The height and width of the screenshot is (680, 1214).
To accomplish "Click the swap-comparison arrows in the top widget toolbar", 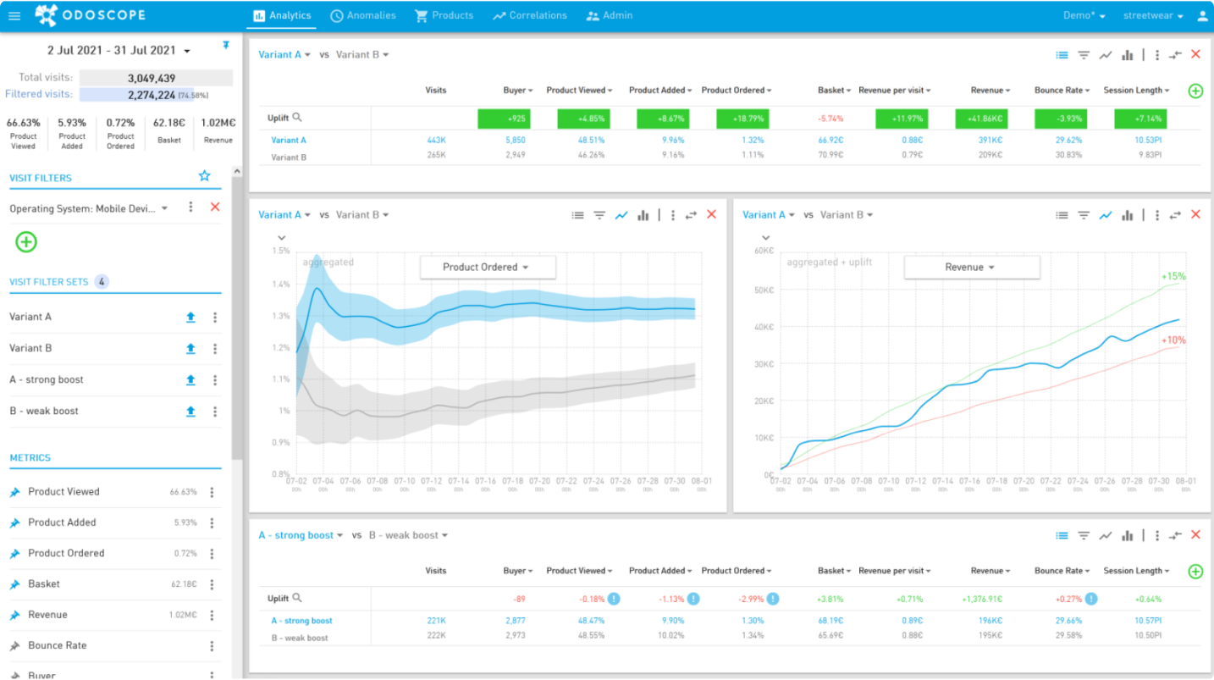I will [x=1175, y=54].
